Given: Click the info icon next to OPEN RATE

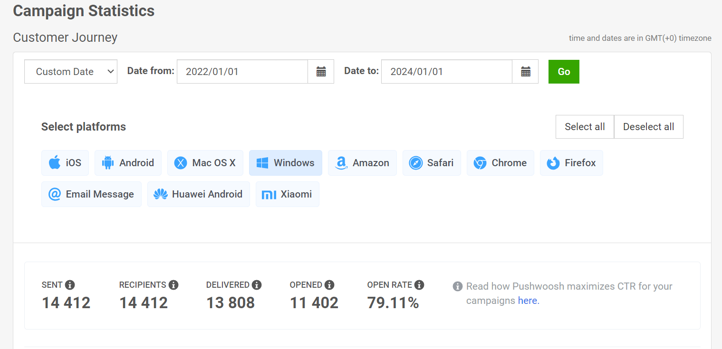Looking at the screenshot, I should pos(419,285).
